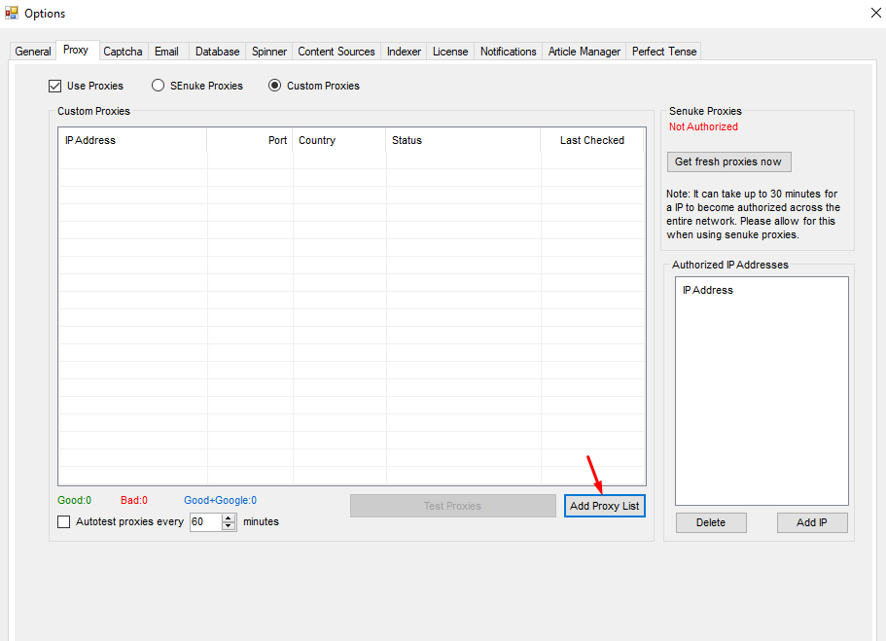Sort by IP Address column in proxies table
The width and height of the screenshot is (886, 641).
133,140
